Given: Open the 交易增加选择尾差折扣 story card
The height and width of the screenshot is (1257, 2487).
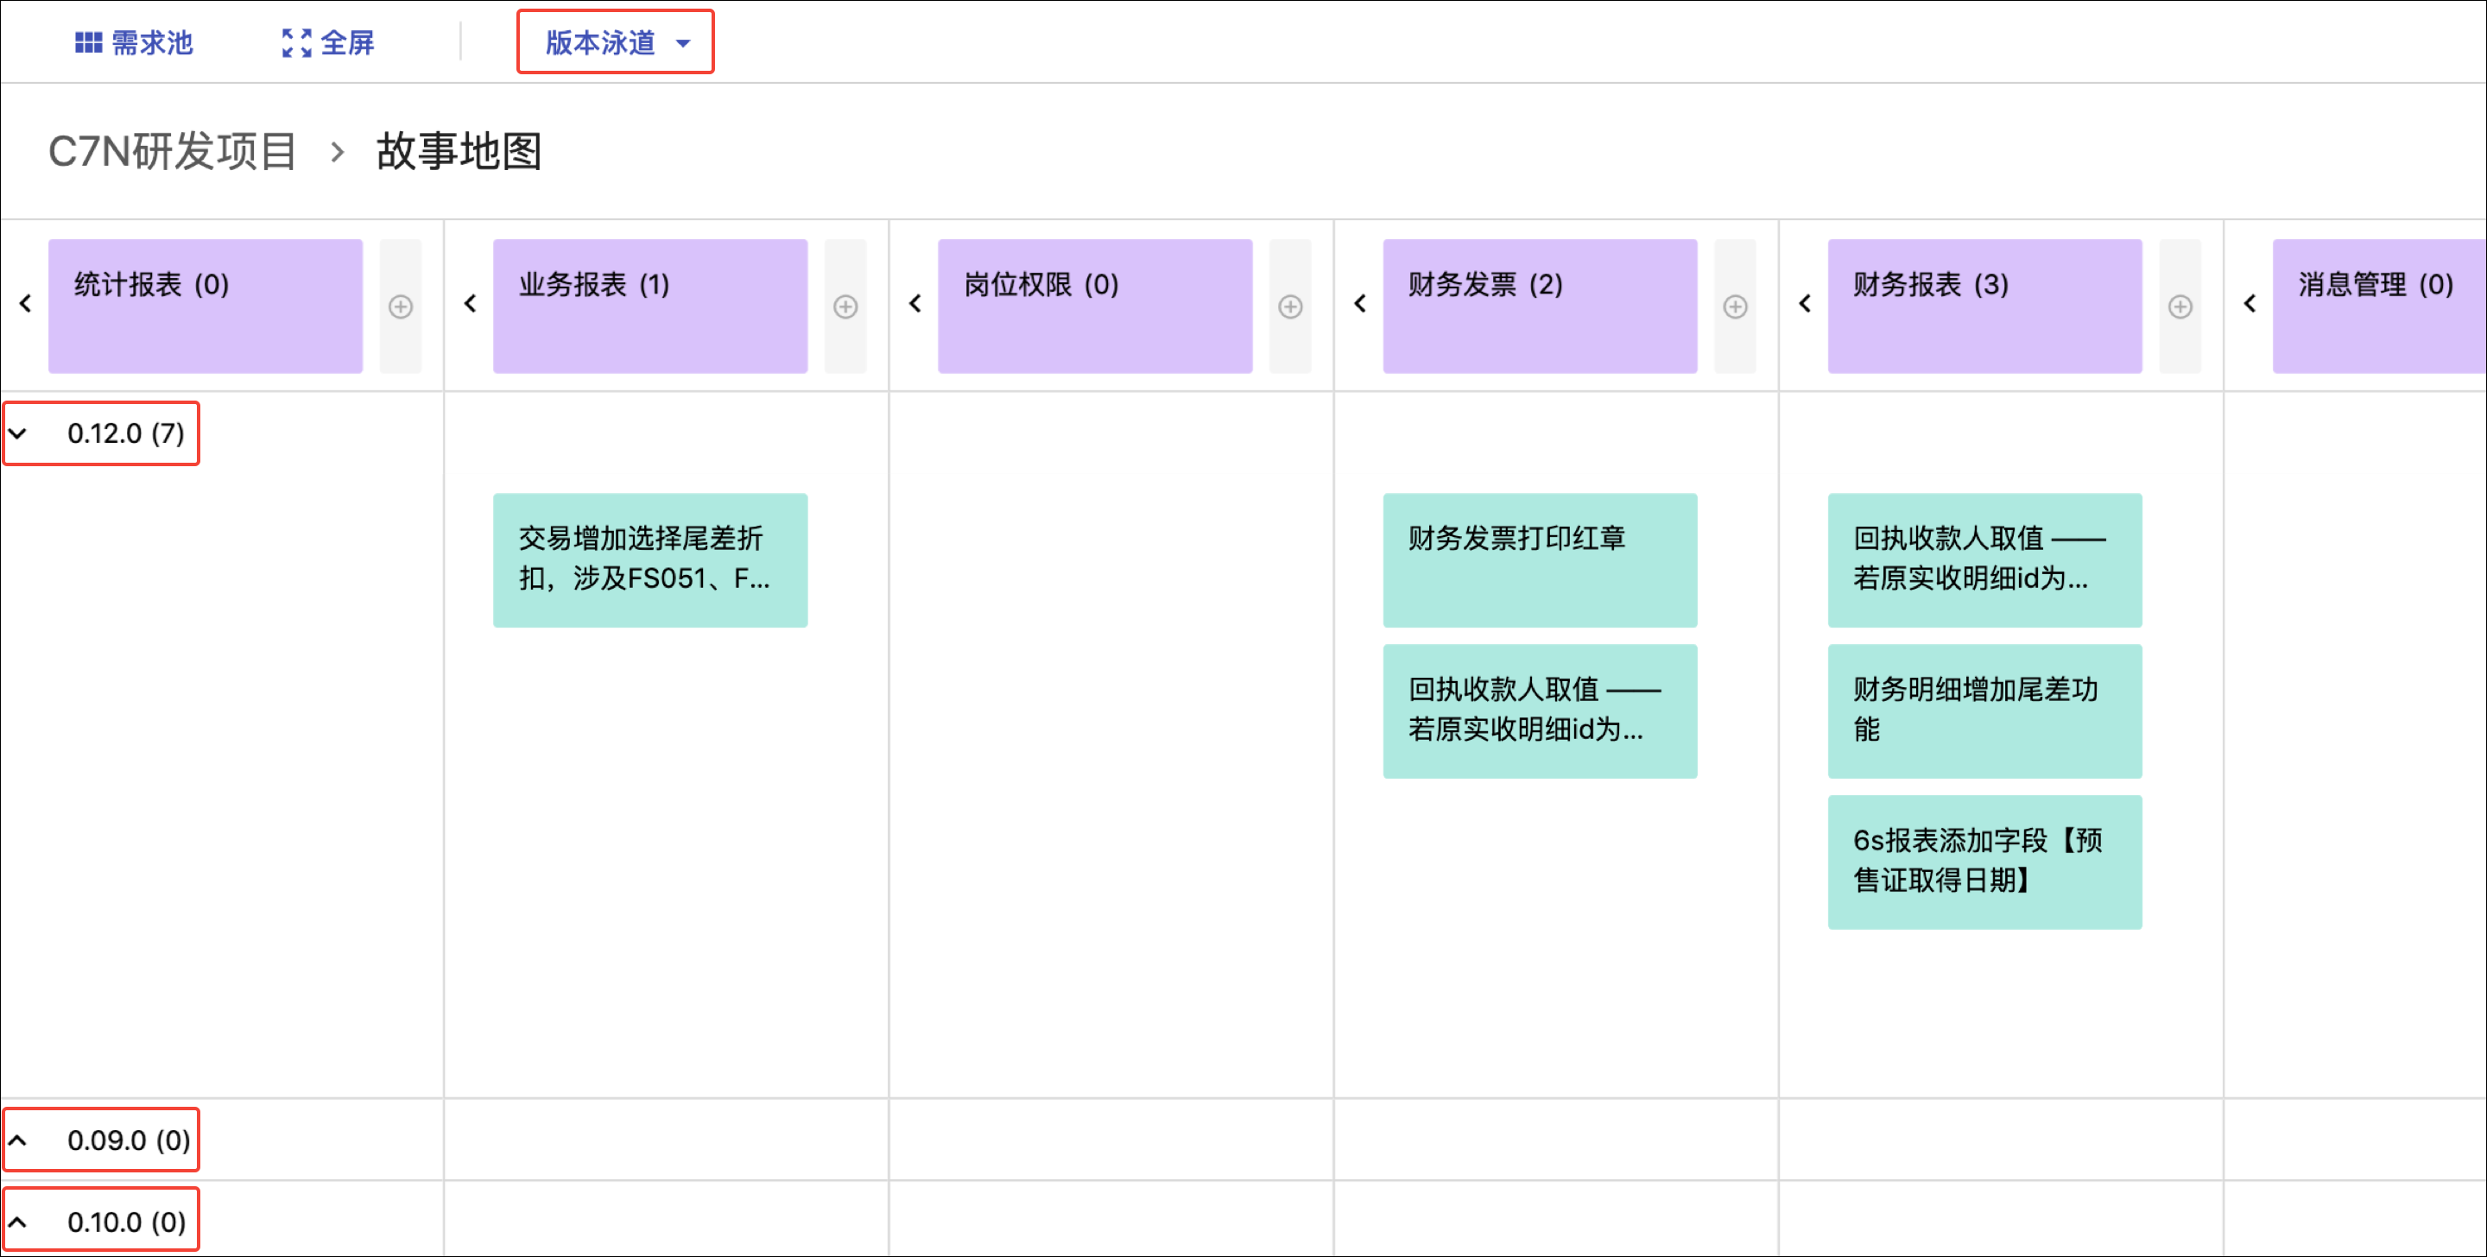Looking at the screenshot, I should pyautogui.click(x=651, y=561).
